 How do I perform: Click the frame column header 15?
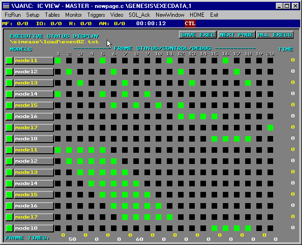(x=214, y=54)
